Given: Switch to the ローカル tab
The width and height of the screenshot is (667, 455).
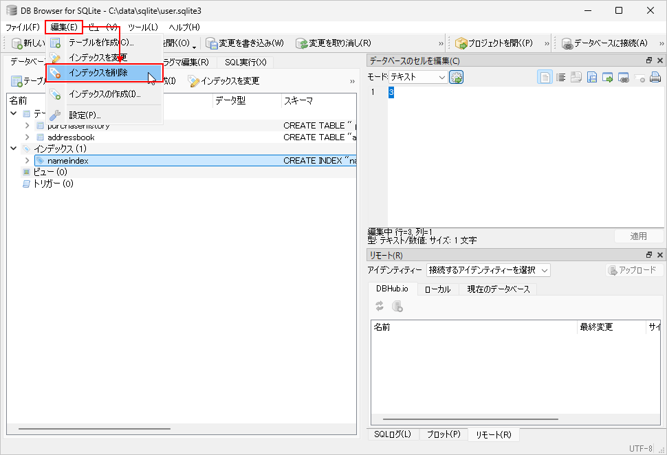Looking at the screenshot, I should [437, 289].
